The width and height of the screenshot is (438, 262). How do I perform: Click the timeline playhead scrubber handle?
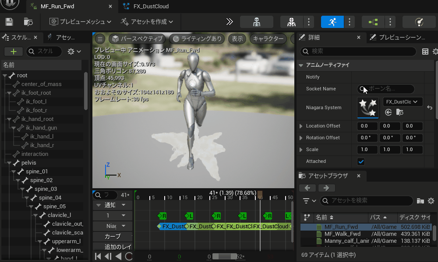pyautogui.click(x=260, y=193)
